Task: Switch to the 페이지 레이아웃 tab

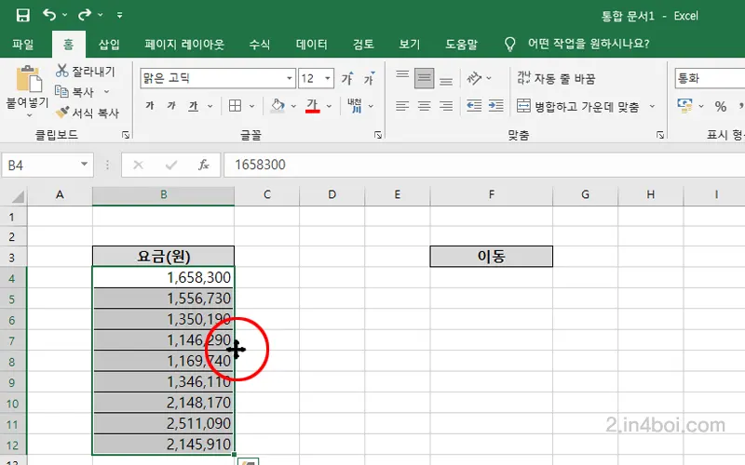Action: (184, 44)
